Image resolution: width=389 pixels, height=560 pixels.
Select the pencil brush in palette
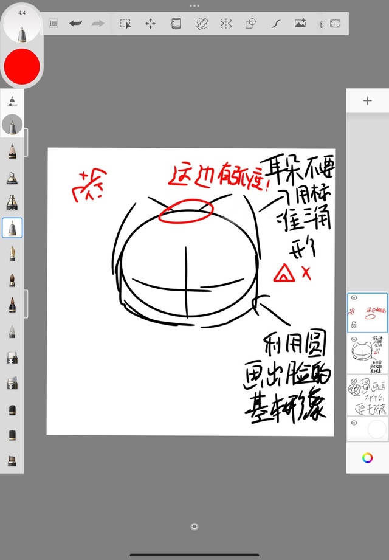[12, 151]
